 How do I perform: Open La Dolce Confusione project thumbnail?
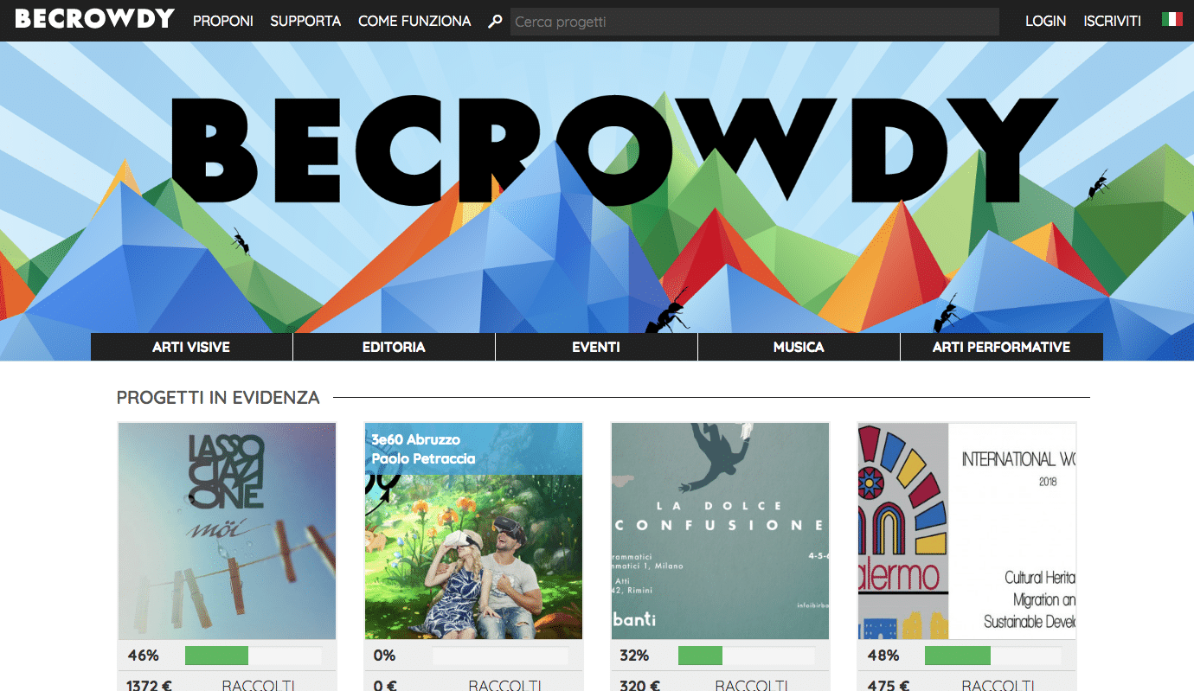coord(720,530)
